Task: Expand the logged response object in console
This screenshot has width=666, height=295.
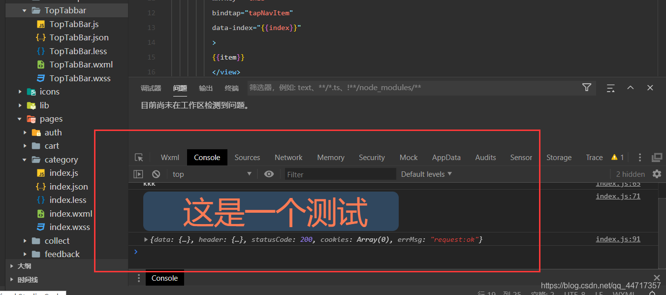Action: [x=146, y=240]
